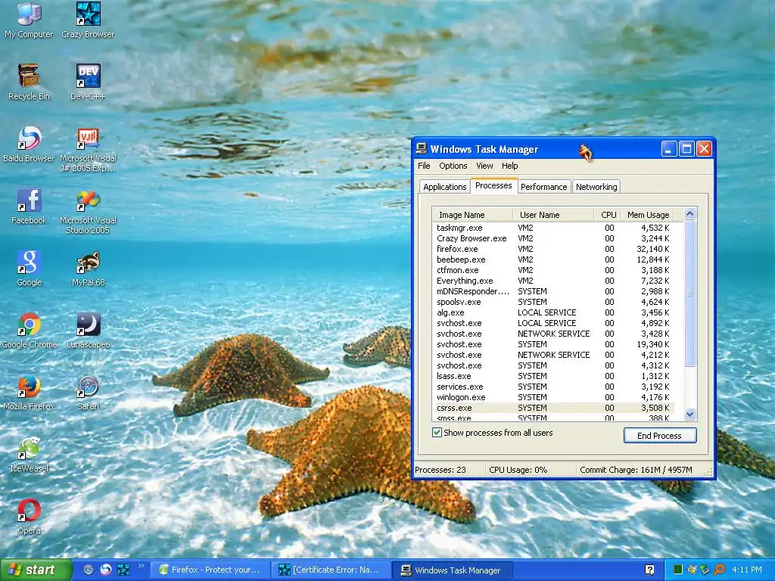Viewport: 775px width, 581px height.
Task: Select the MyPal 68 desktop shortcut
Action: click(x=88, y=268)
